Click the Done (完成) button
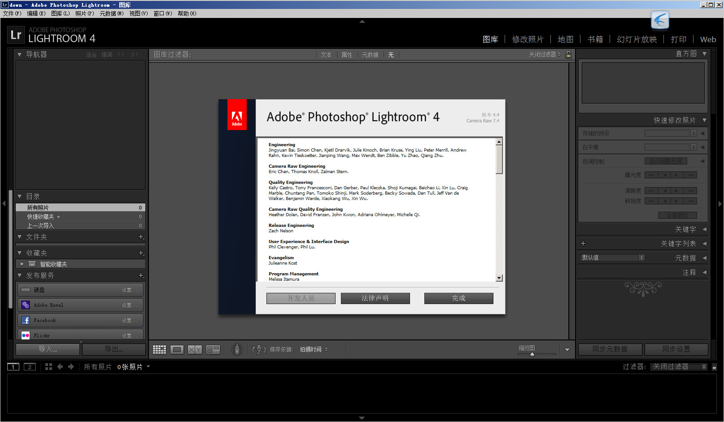The width and height of the screenshot is (724, 422). (x=459, y=298)
